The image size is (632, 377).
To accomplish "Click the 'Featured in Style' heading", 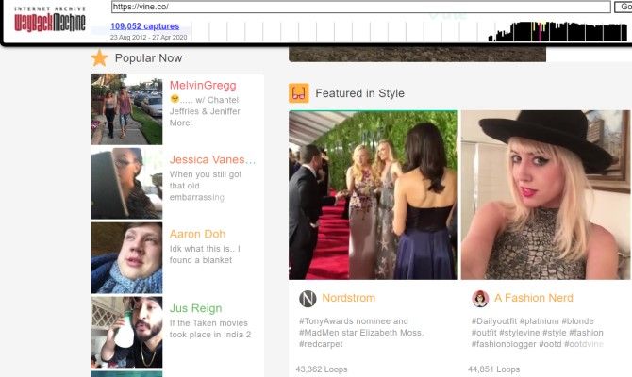I will (x=360, y=93).
